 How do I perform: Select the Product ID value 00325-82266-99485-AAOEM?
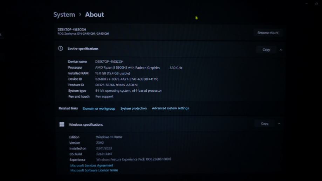coord(116,85)
